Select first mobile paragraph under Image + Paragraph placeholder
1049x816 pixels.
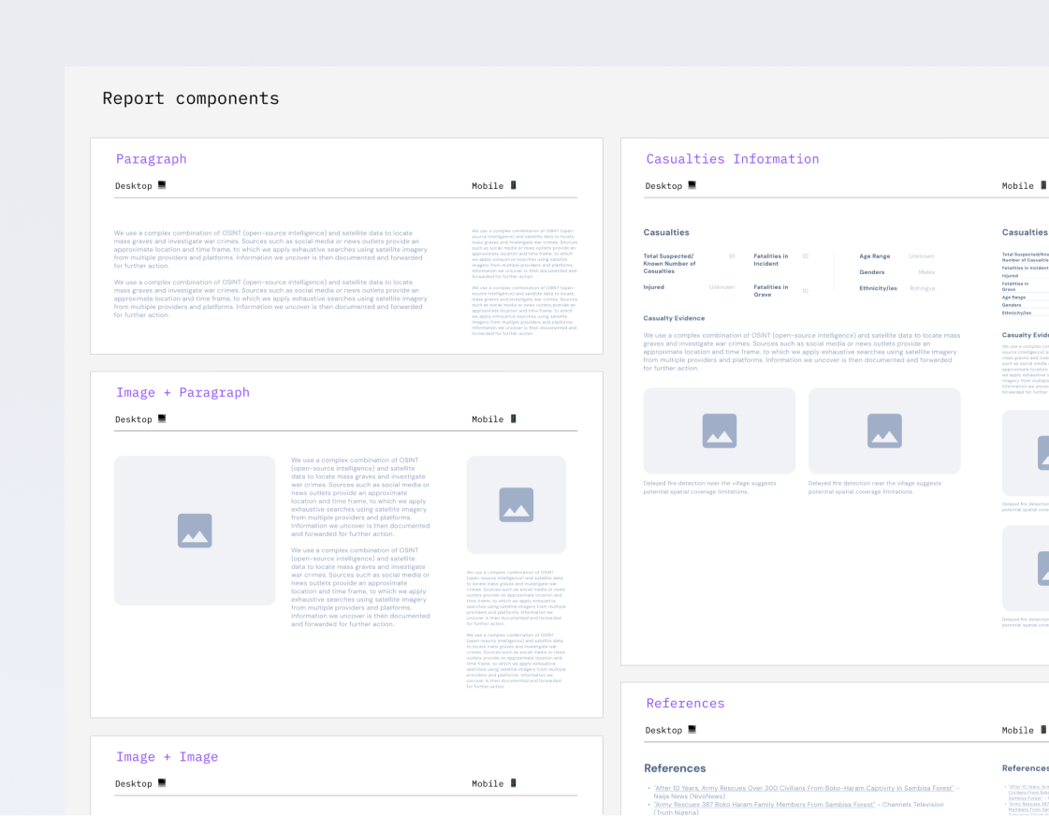click(x=516, y=598)
